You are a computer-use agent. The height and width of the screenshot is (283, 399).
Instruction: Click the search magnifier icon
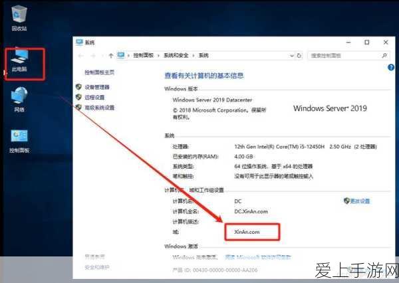pos(384,55)
